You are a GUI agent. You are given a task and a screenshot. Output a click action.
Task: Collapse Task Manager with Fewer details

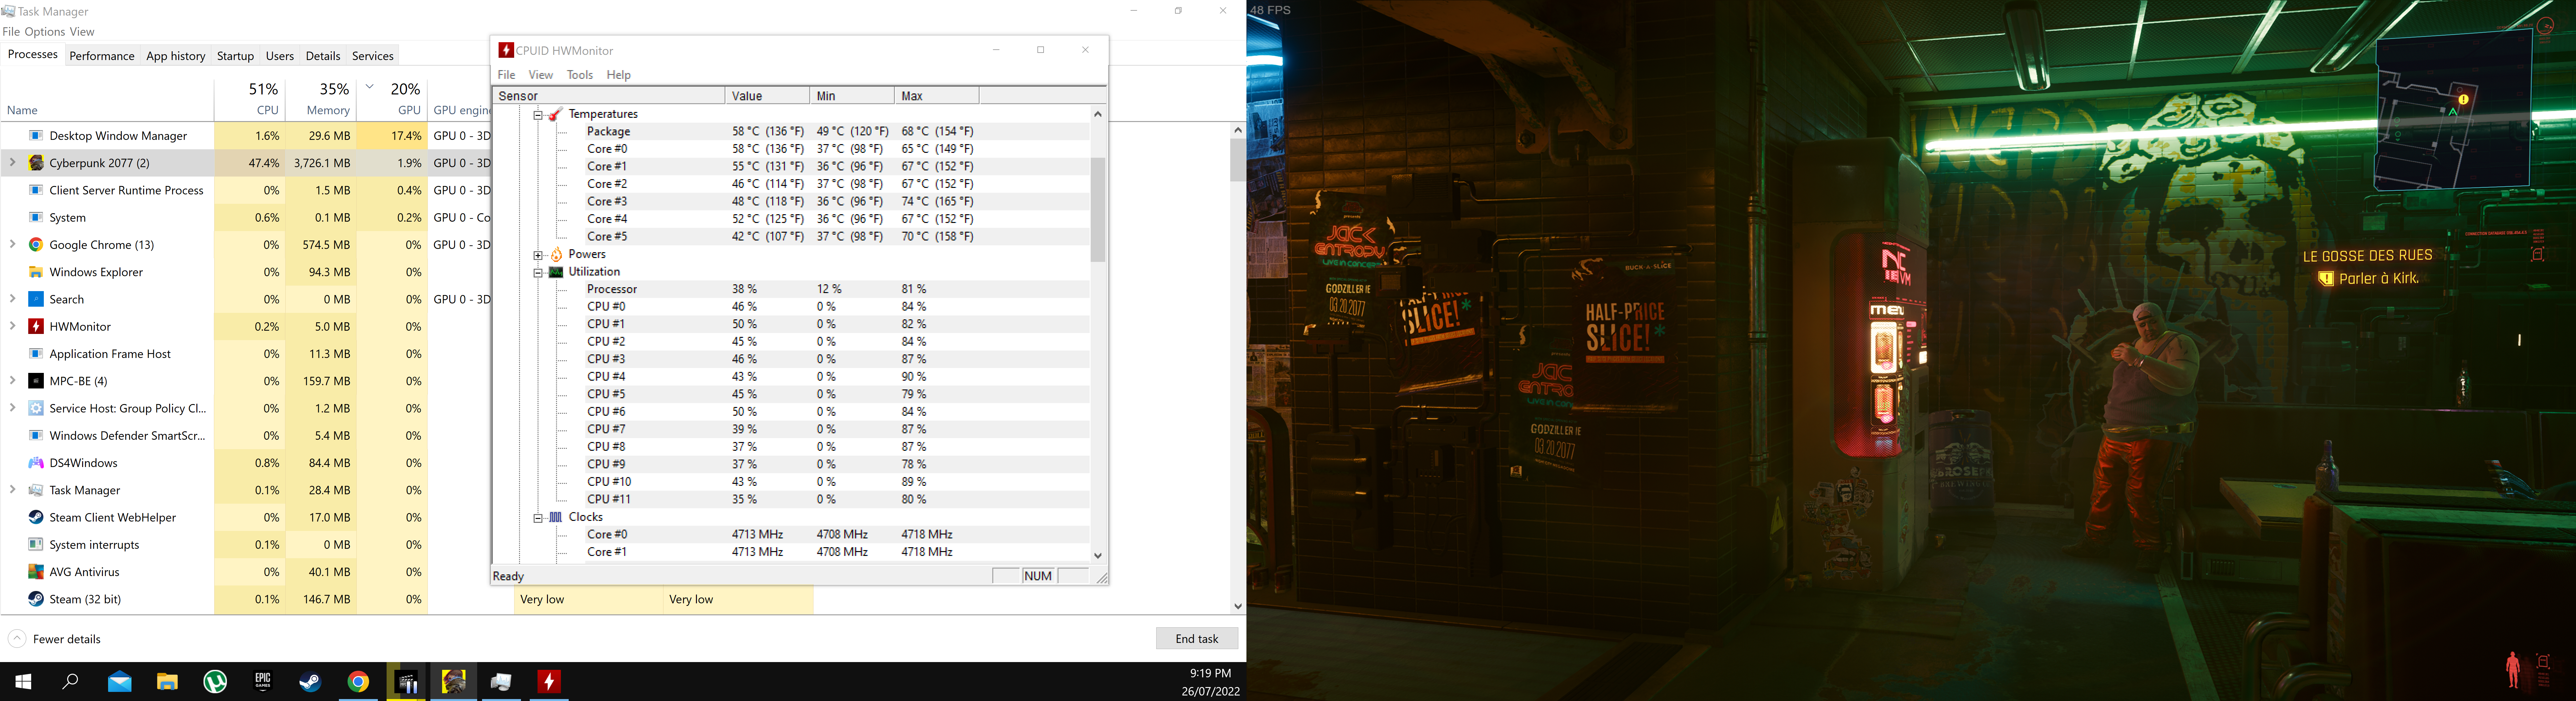(x=55, y=639)
